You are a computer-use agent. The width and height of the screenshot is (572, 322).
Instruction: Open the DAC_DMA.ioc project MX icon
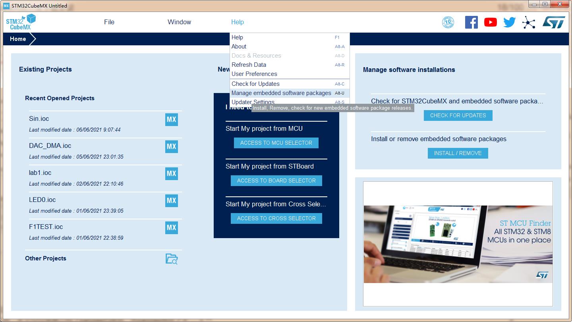coord(172,147)
